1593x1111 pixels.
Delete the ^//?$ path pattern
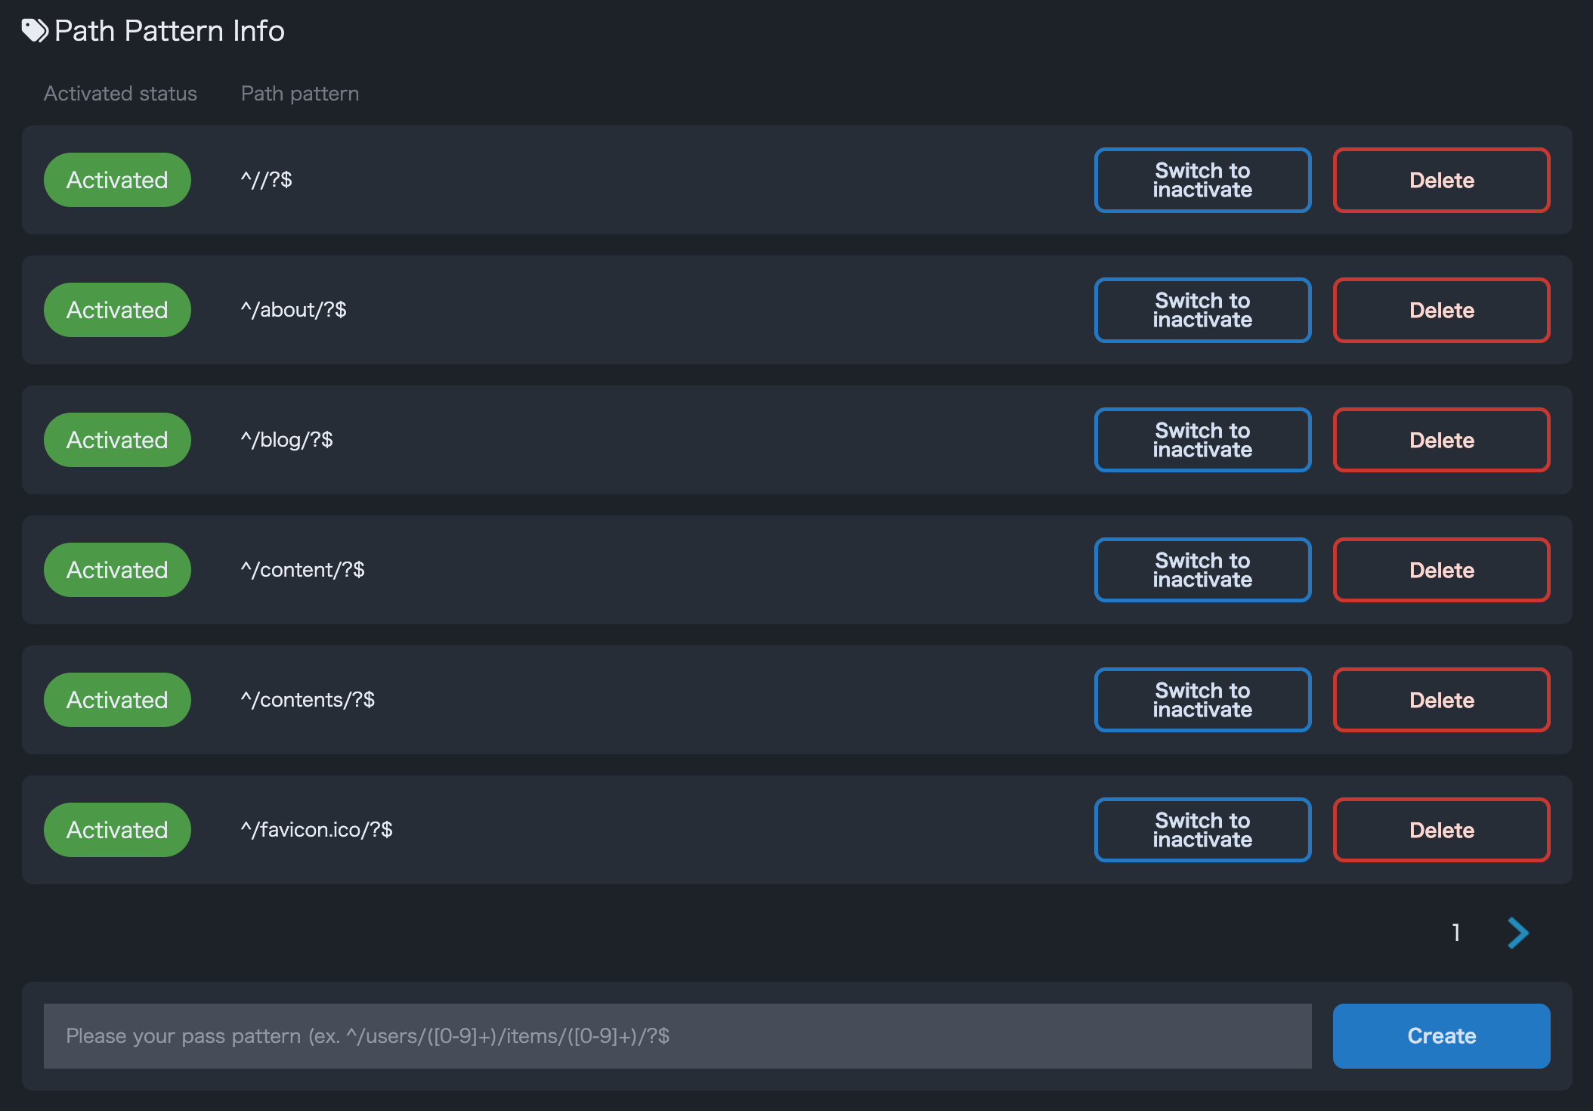pyautogui.click(x=1441, y=180)
